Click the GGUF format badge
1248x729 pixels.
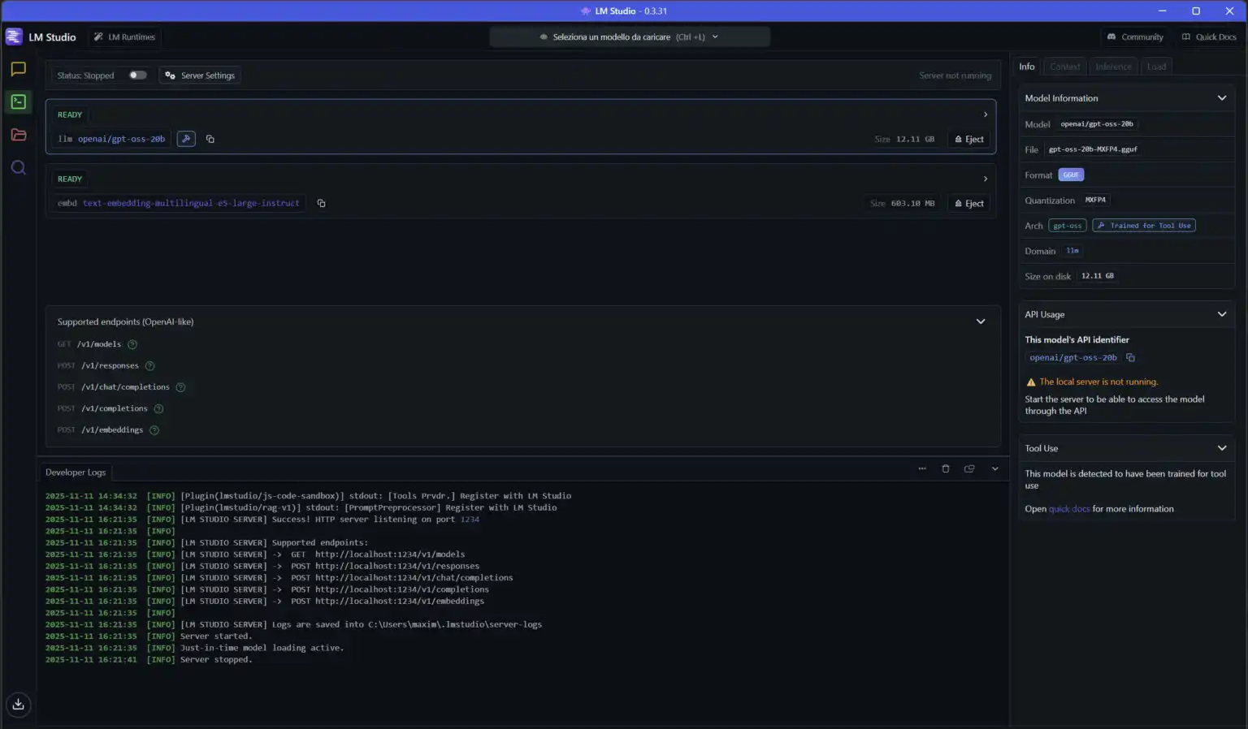(x=1071, y=175)
